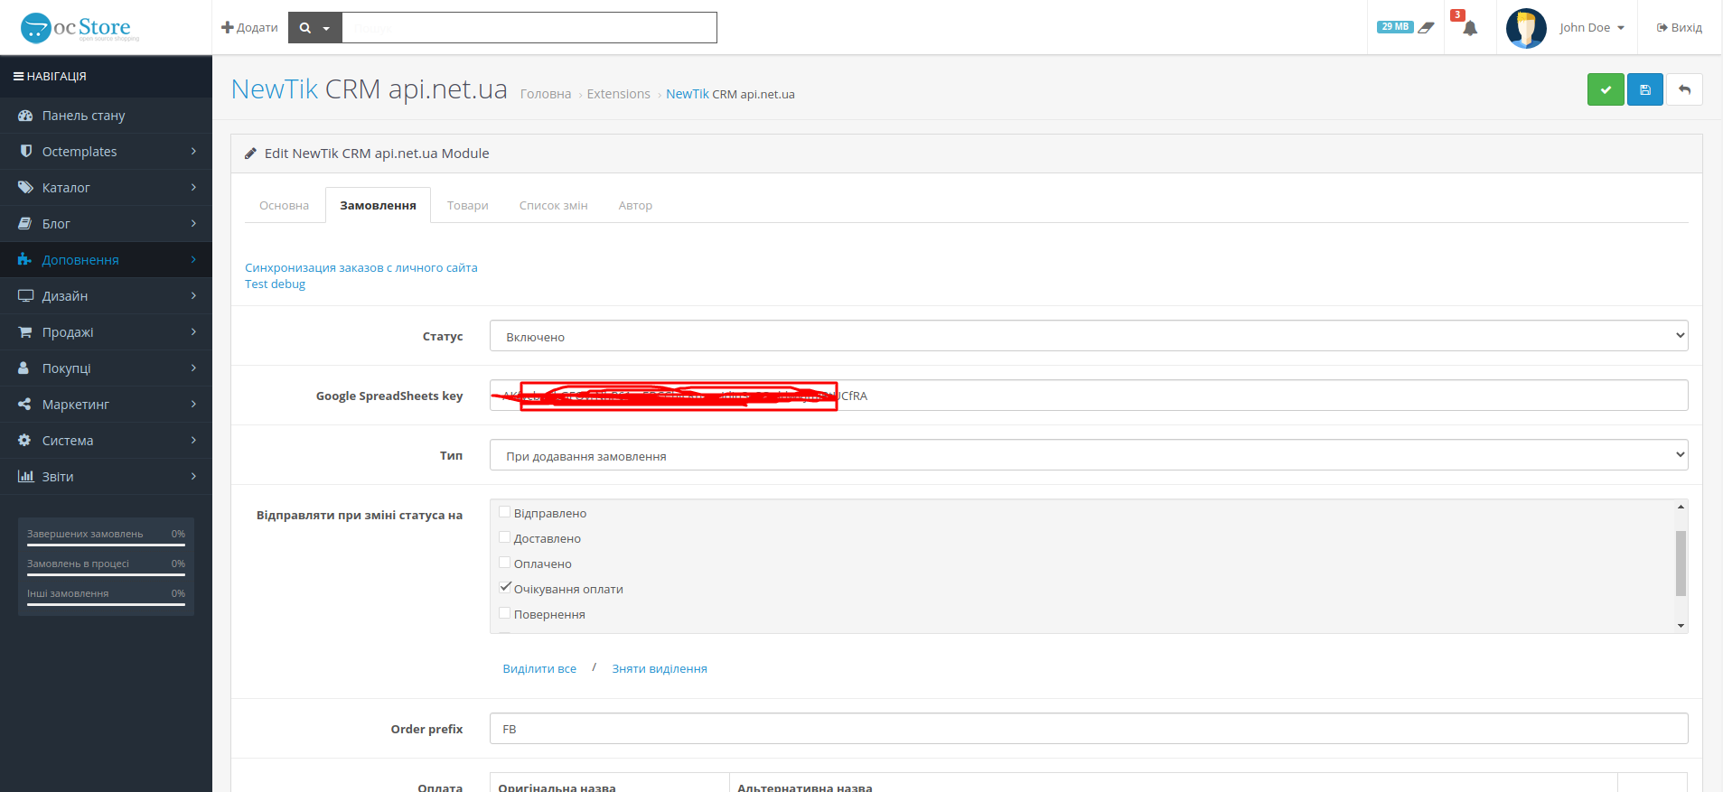Focus the top search input field

point(529,28)
